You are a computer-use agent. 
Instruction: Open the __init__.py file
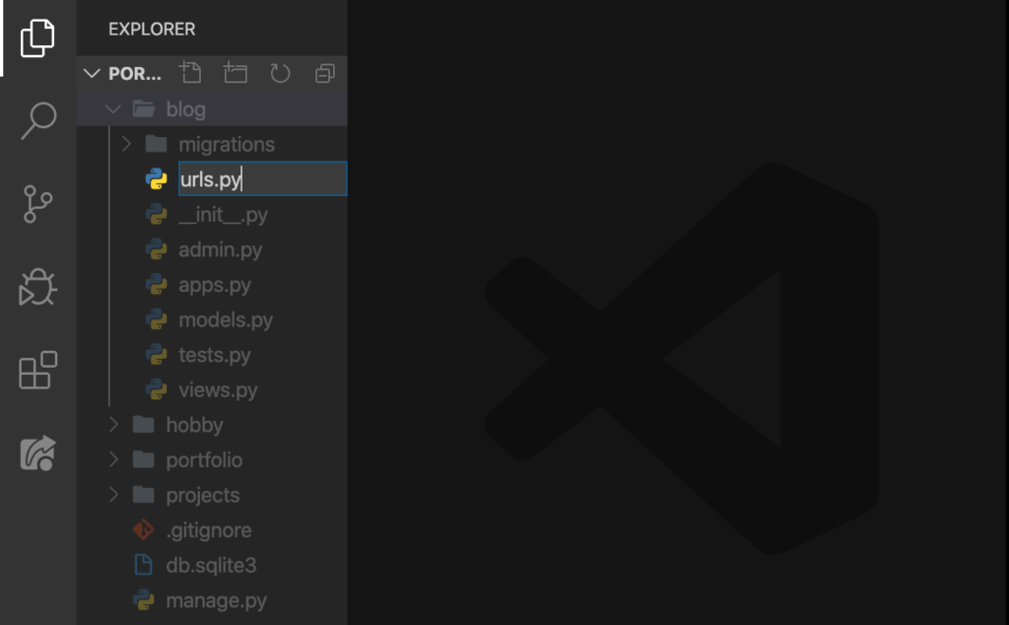pyautogui.click(x=224, y=214)
